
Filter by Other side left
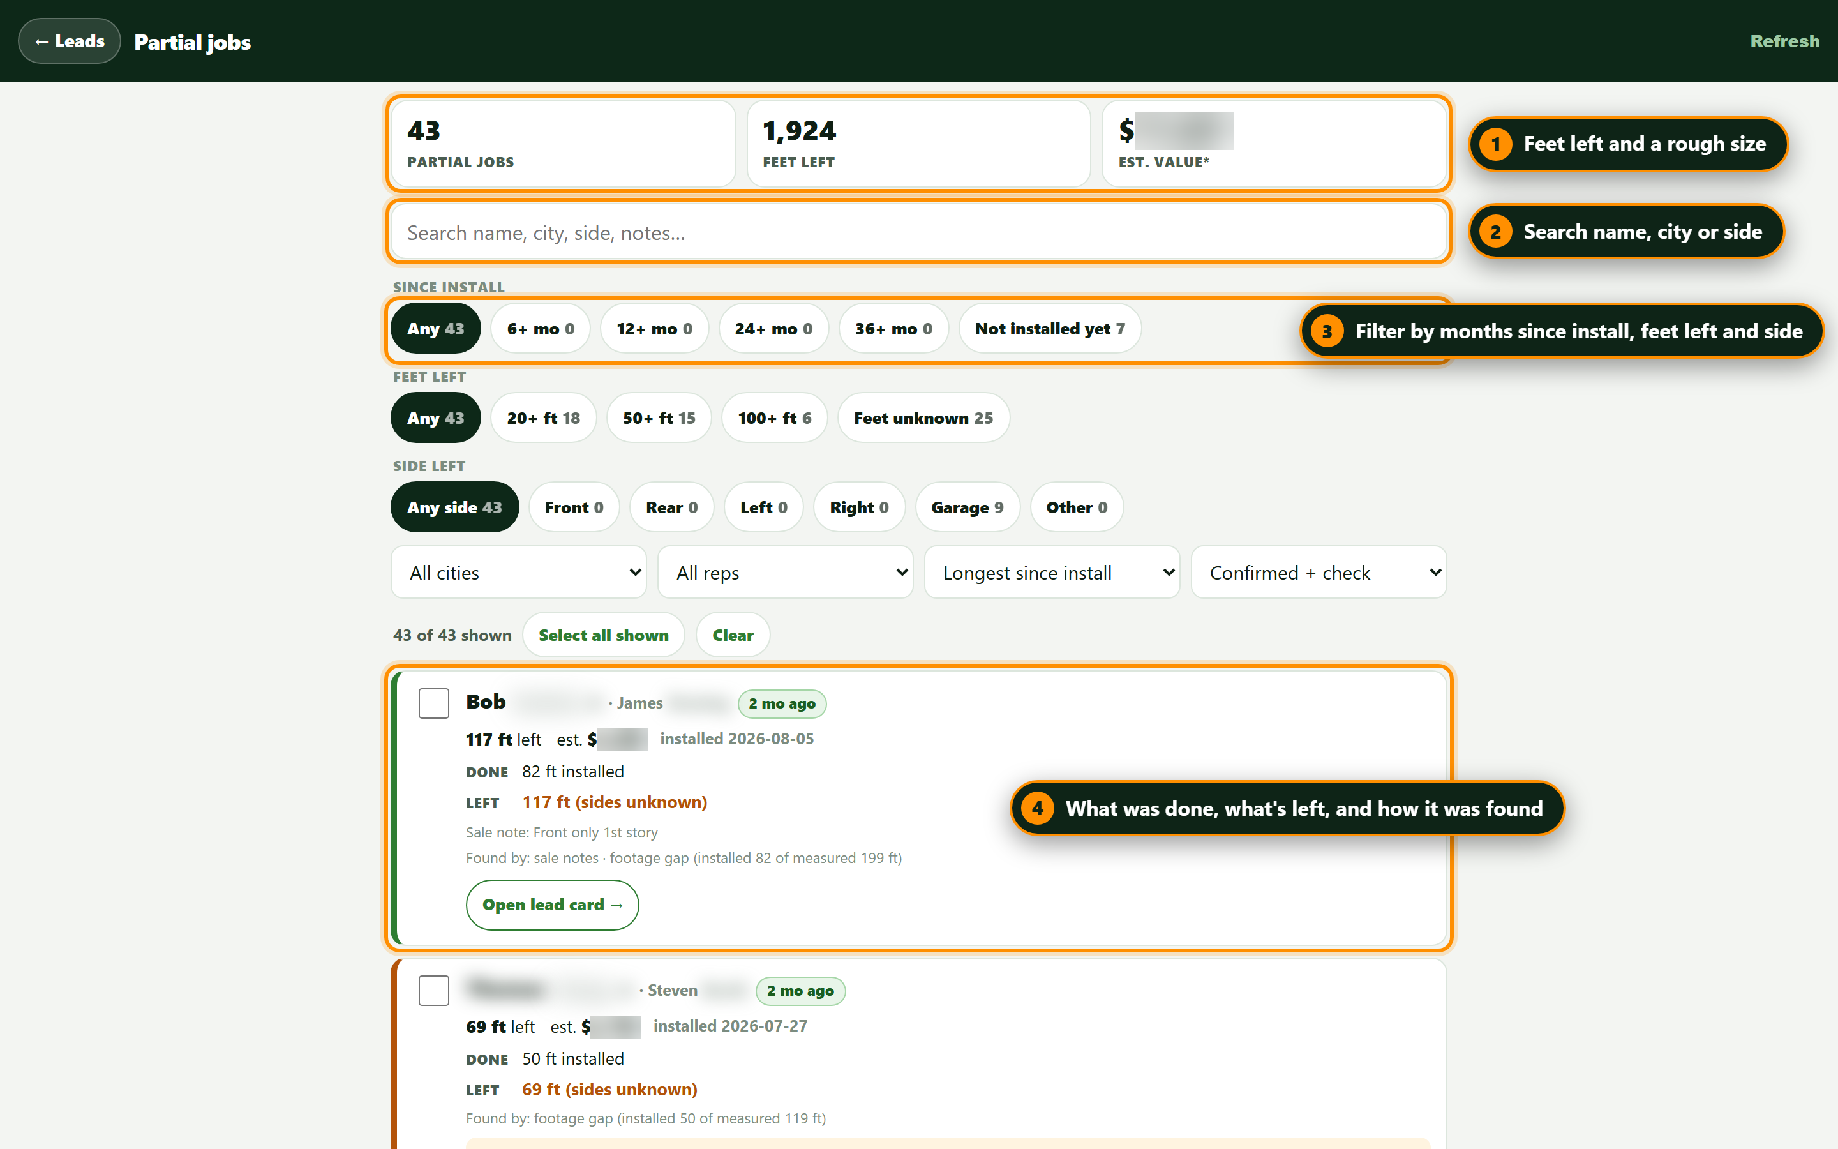(1076, 507)
